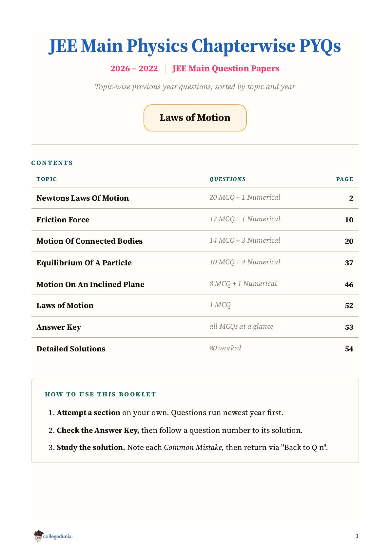Image resolution: width=390 pixels, height=553 pixels.
Task: Select Equilibrium Of A Particle entry
Action: 84,263
